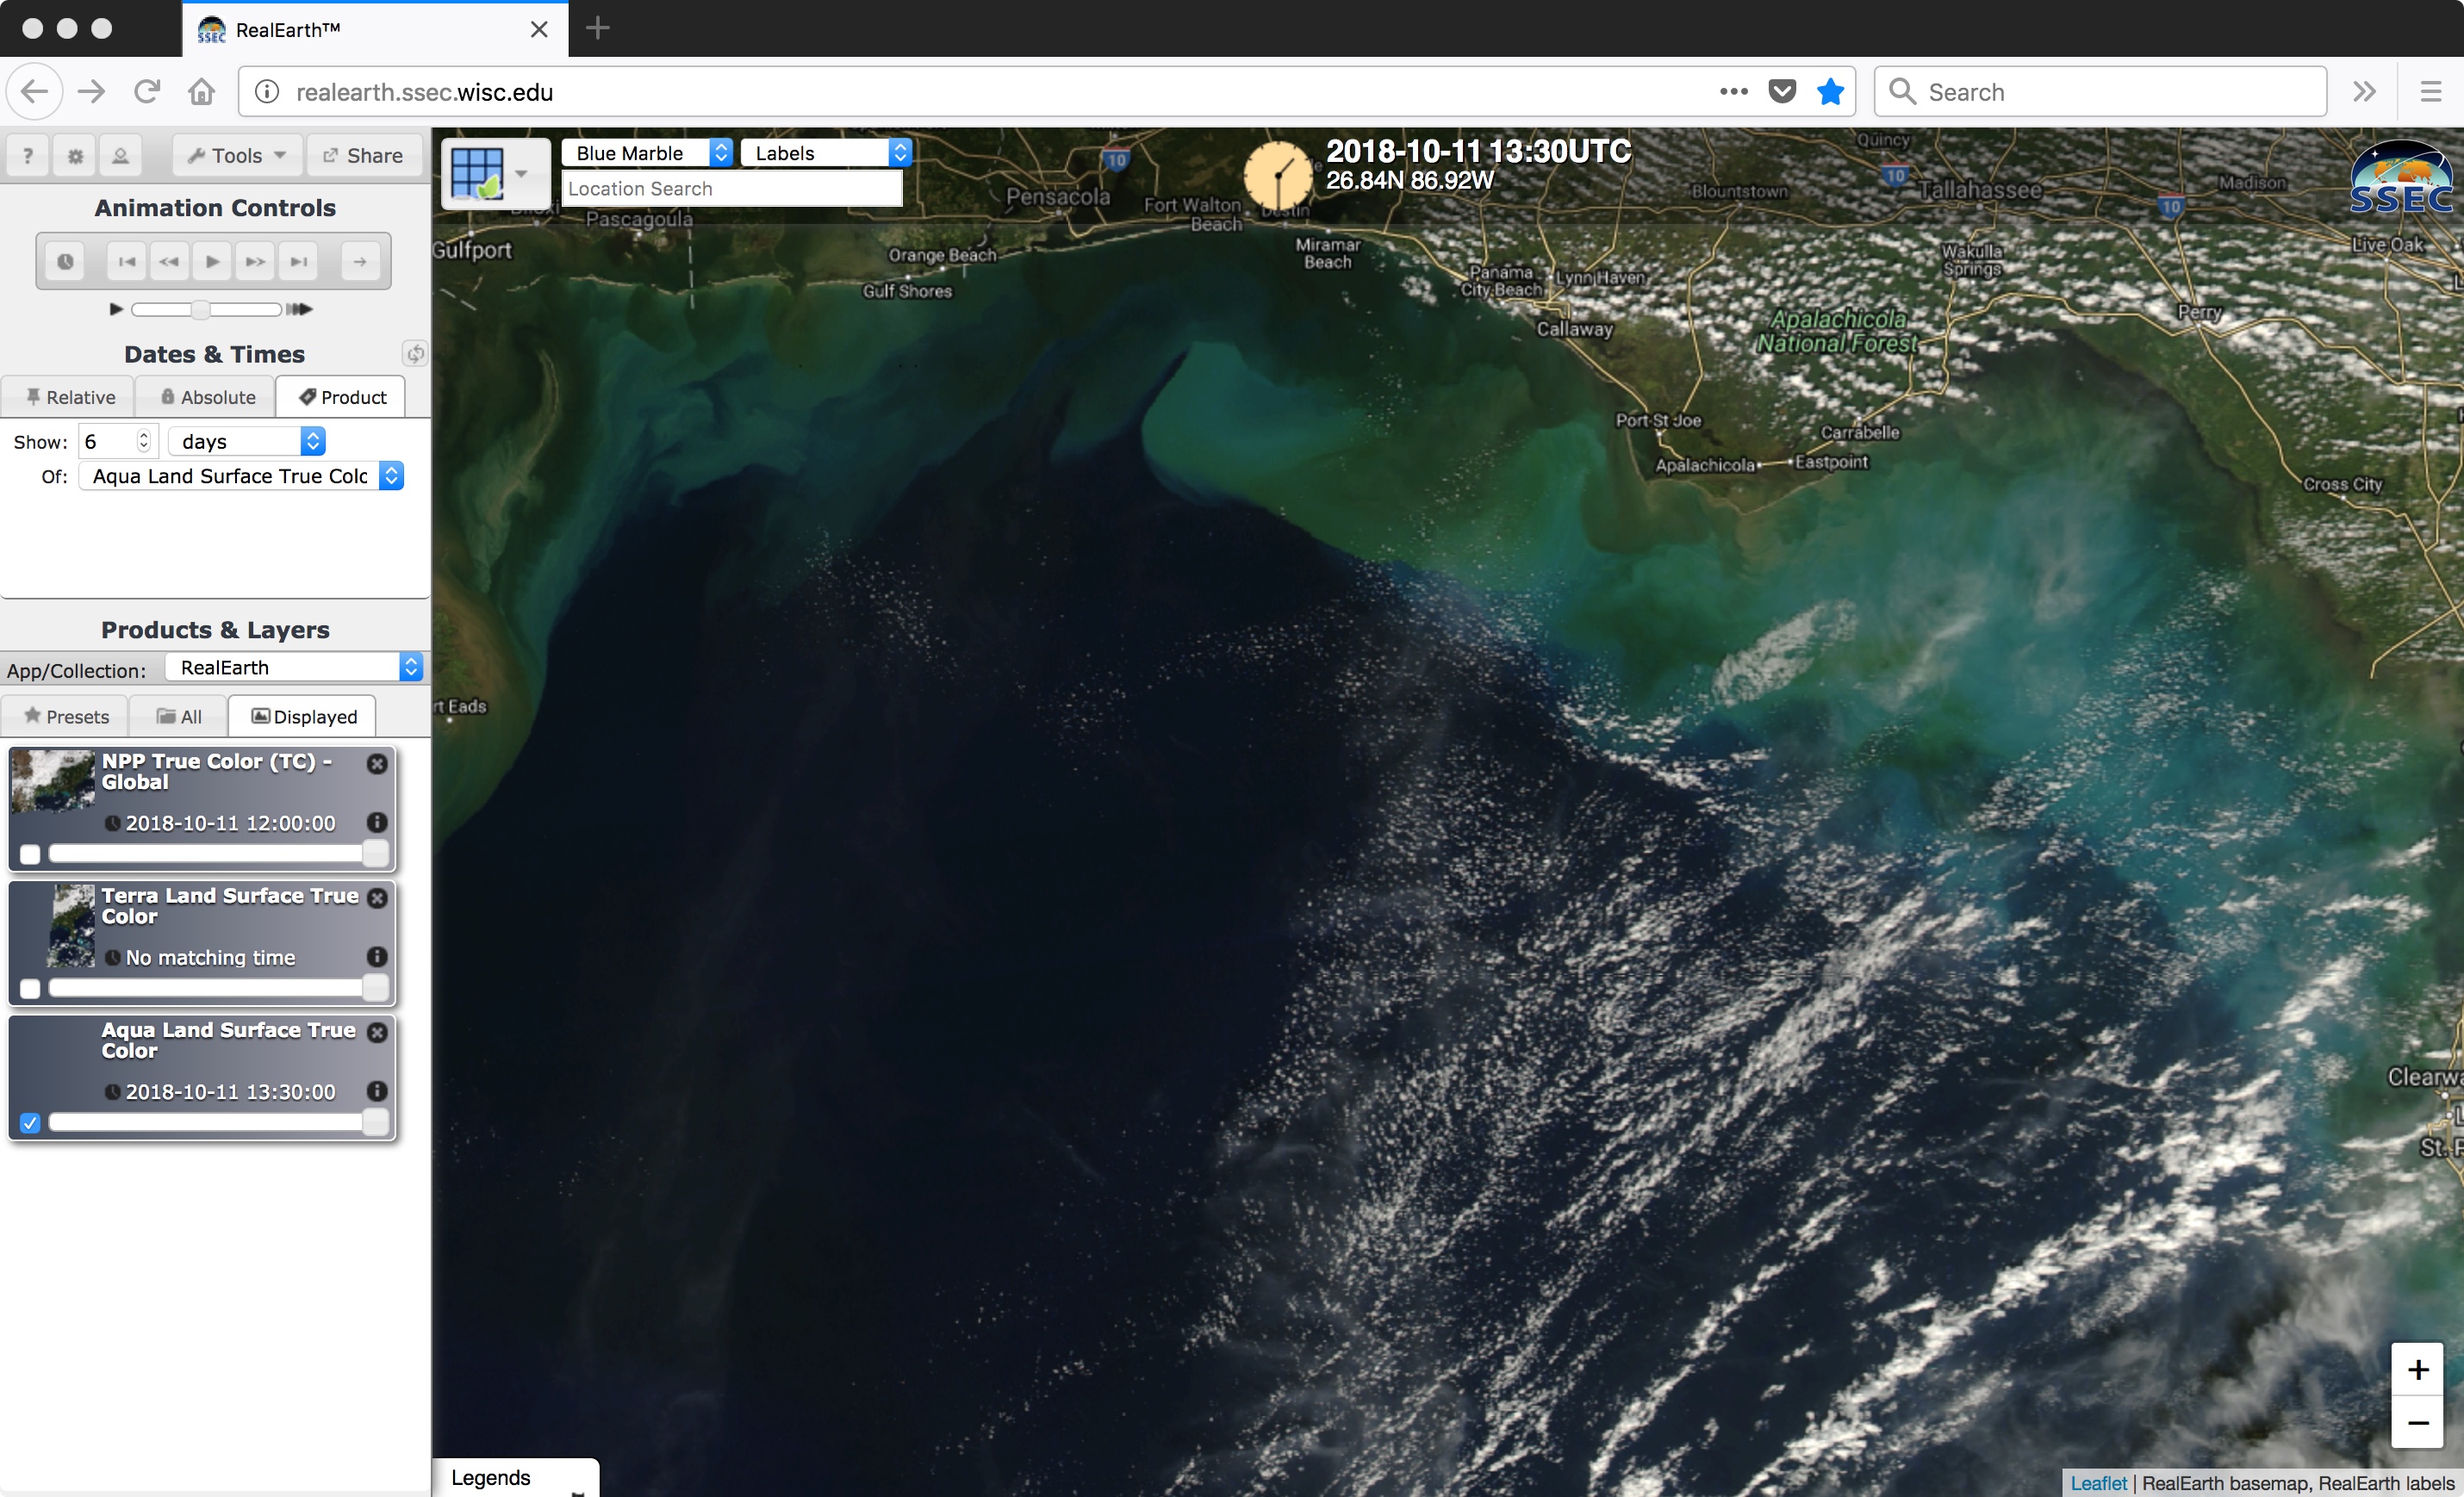Click the Share button
Image resolution: width=2464 pixels, height=1497 pixels.
coord(363,155)
